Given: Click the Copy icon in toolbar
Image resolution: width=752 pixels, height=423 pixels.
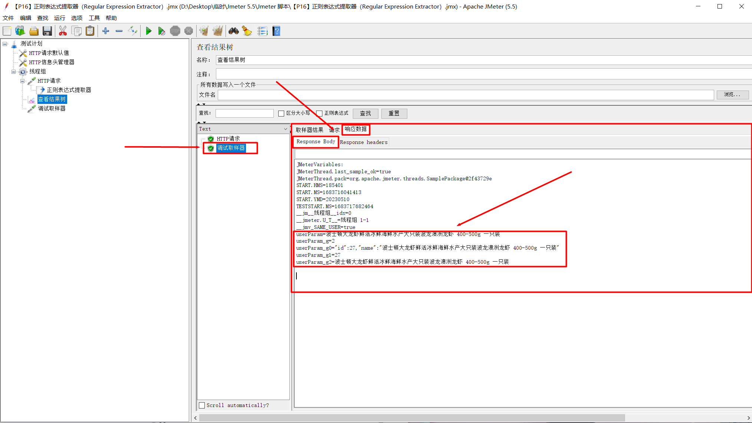Looking at the screenshot, I should [76, 31].
